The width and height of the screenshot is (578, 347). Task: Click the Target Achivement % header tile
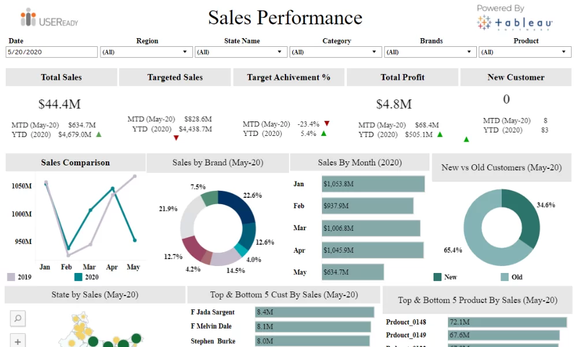click(x=288, y=77)
